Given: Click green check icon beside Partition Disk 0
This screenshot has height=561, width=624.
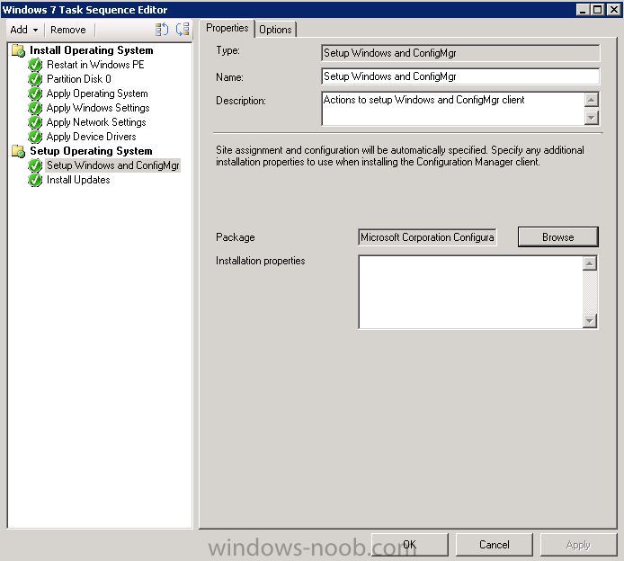Looking at the screenshot, I should tap(35, 79).
